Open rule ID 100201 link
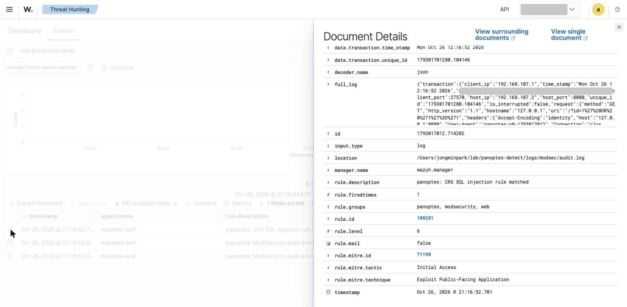This screenshot has width=627, height=307. tap(425, 218)
